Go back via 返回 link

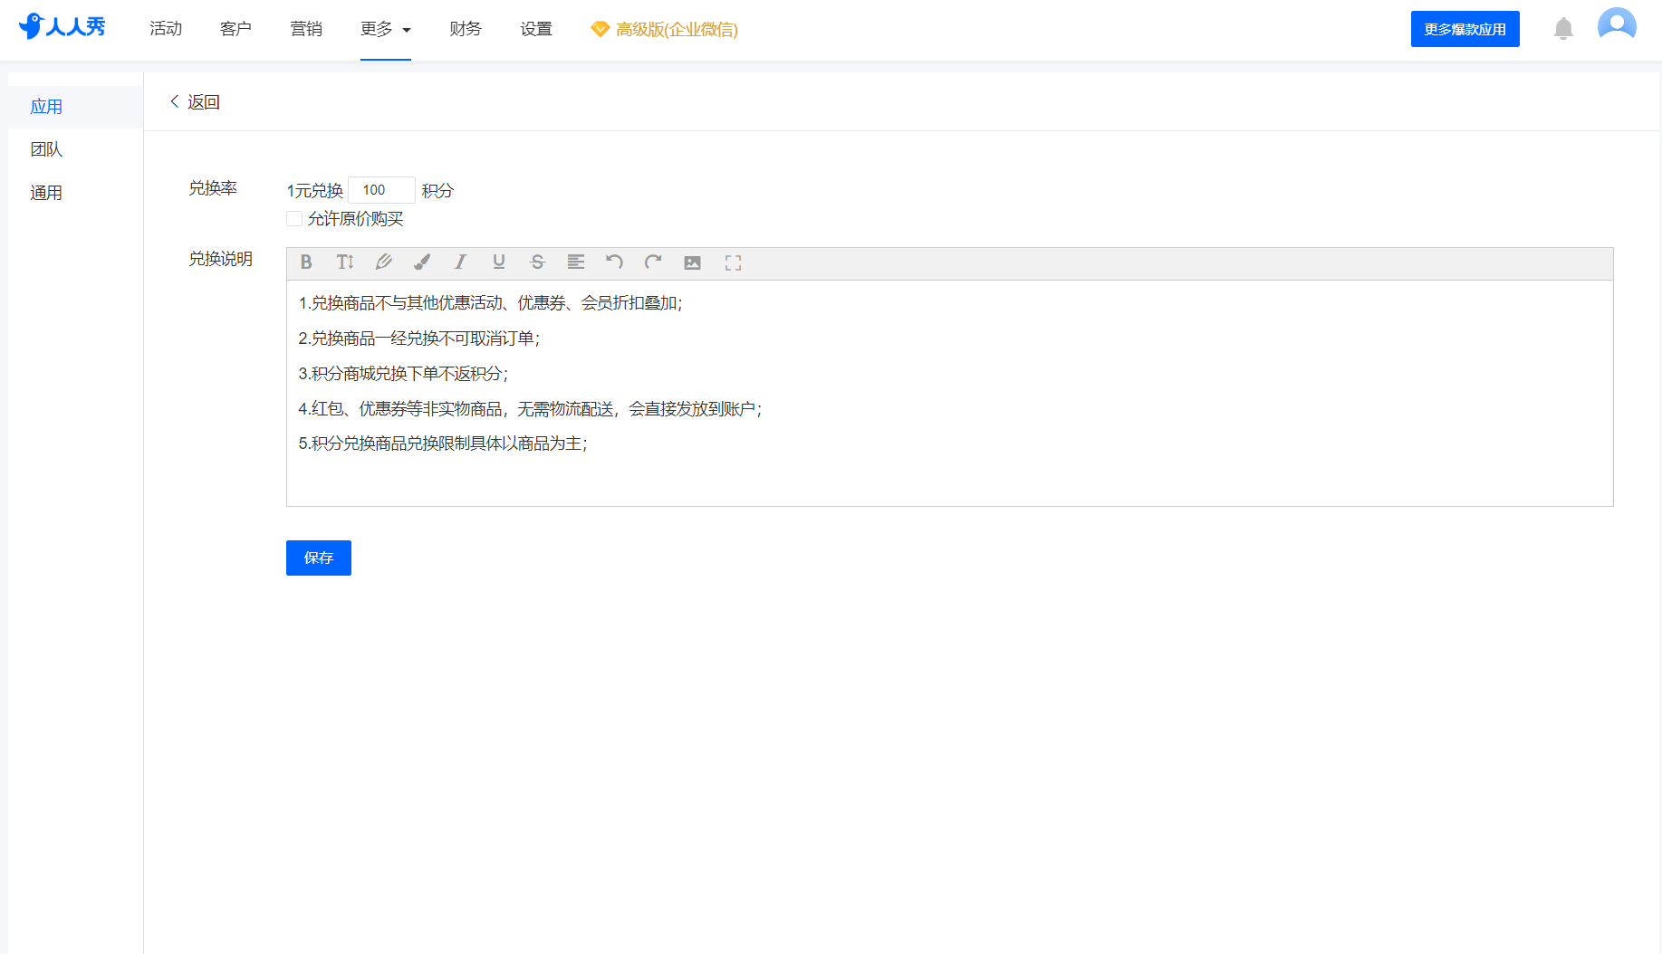[x=195, y=102]
